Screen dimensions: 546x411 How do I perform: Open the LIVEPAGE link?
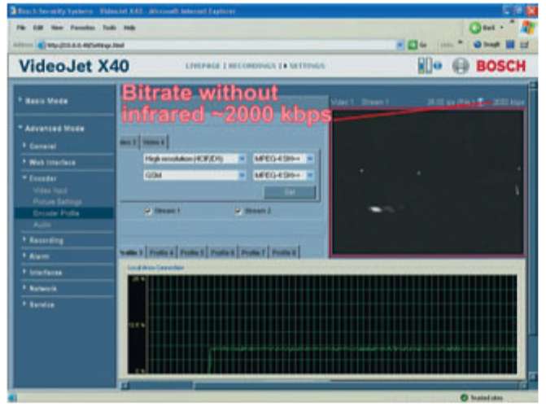[203, 66]
